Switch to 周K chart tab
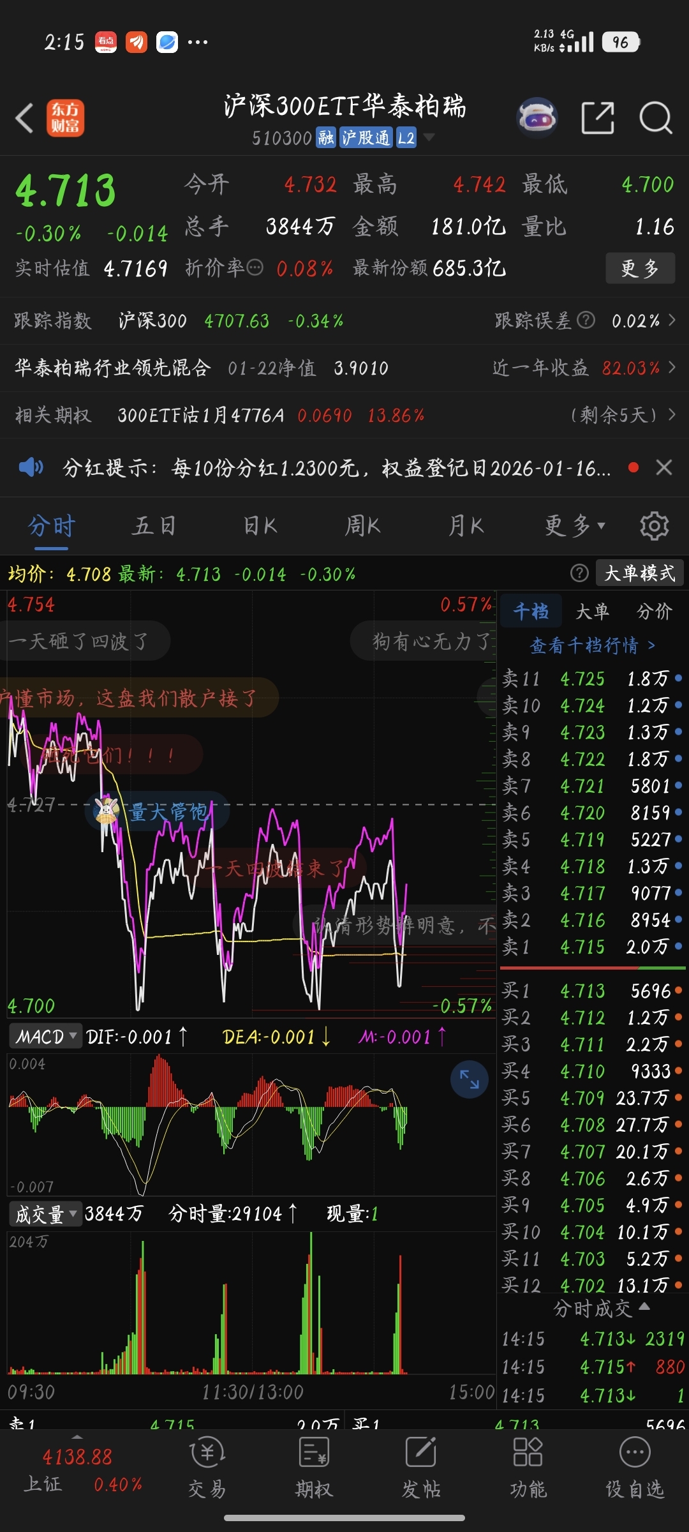The width and height of the screenshot is (689, 1532). pos(362,526)
